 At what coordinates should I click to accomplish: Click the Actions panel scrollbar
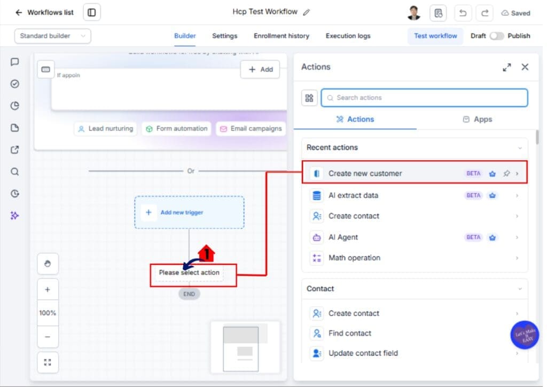pos(537,137)
